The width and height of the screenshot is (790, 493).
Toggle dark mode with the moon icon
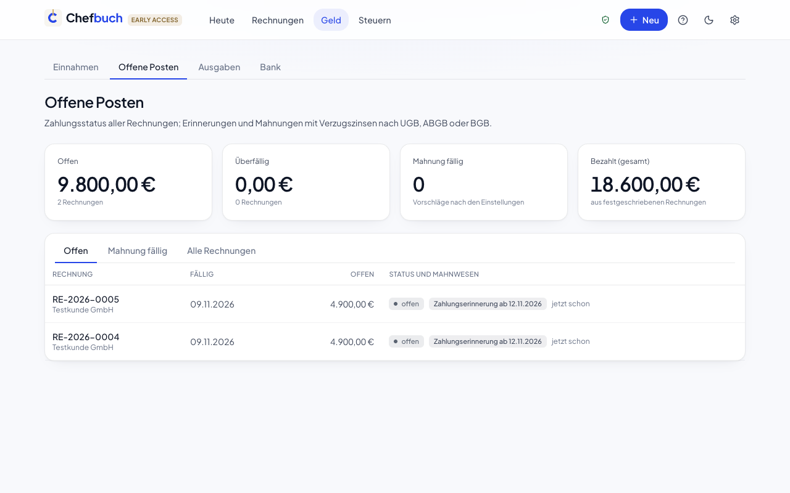click(x=709, y=20)
